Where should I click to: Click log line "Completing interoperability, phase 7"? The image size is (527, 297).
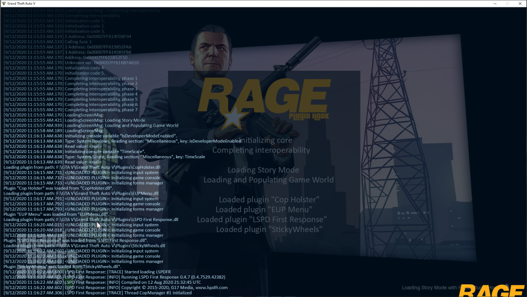(70, 110)
